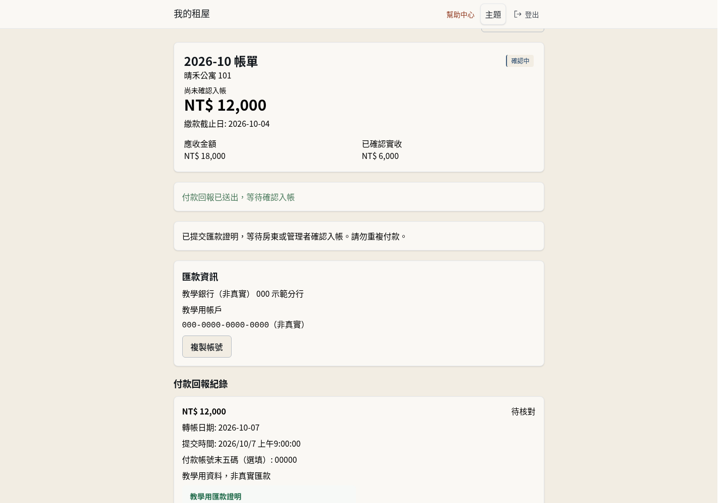Open the 幫助中心 help center link

pos(460,15)
